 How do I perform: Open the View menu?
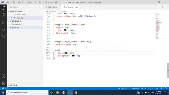click(x=29, y=2)
